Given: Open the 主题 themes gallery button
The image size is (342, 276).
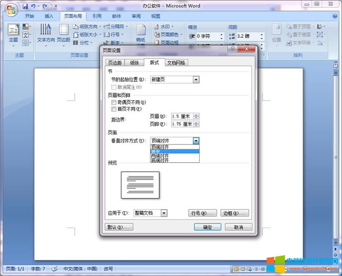Looking at the screenshot, I should tap(14, 35).
